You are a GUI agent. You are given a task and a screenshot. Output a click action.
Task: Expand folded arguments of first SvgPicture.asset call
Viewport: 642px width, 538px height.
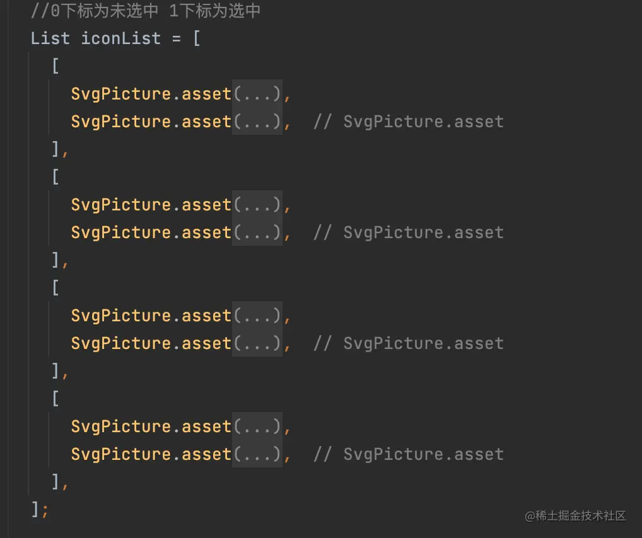[257, 94]
